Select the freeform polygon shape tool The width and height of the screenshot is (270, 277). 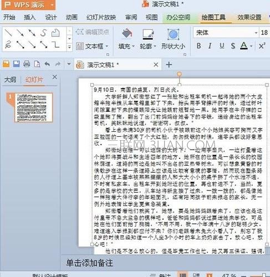pos(55,33)
